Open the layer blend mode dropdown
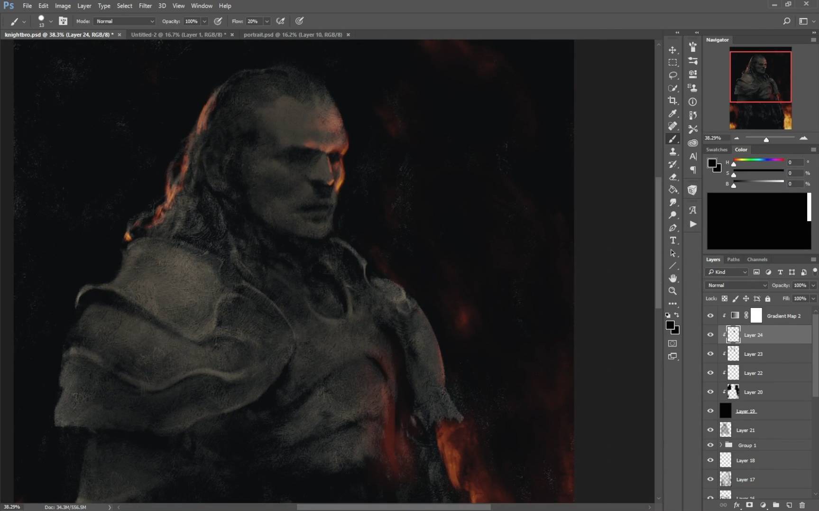This screenshot has width=819, height=511. click(x=736, y=285)
